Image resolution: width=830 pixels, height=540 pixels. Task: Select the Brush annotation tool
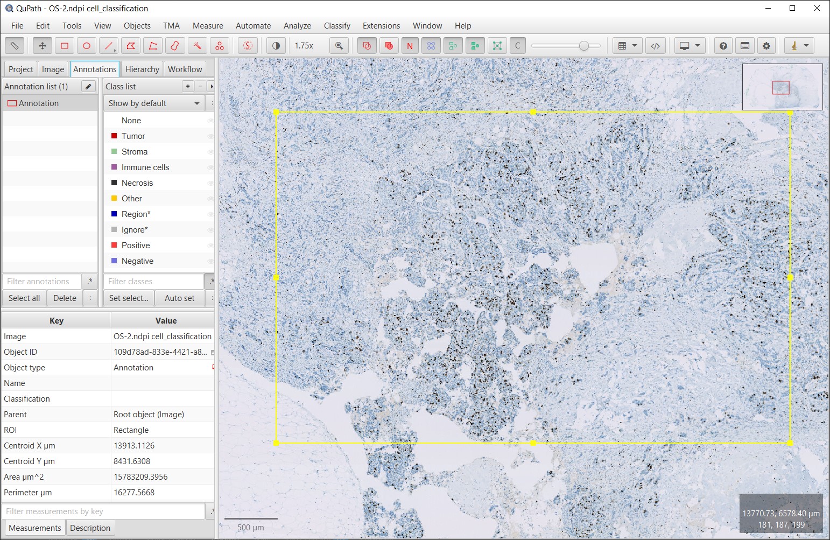[x=175, y=46]
